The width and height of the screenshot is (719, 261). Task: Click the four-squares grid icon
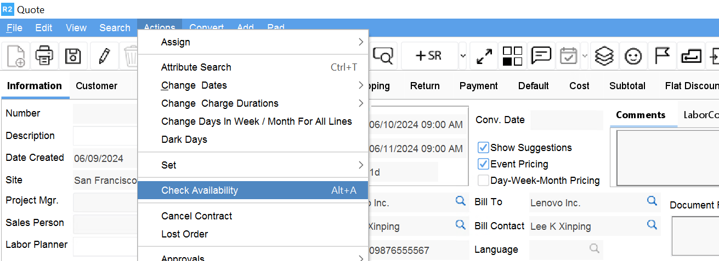click(x=512, y=56)
